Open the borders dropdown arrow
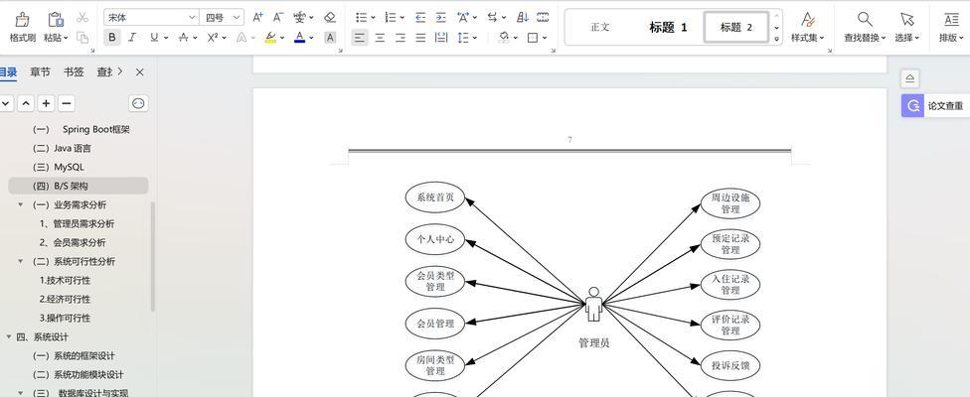970x397 pixels. [545, 38]
